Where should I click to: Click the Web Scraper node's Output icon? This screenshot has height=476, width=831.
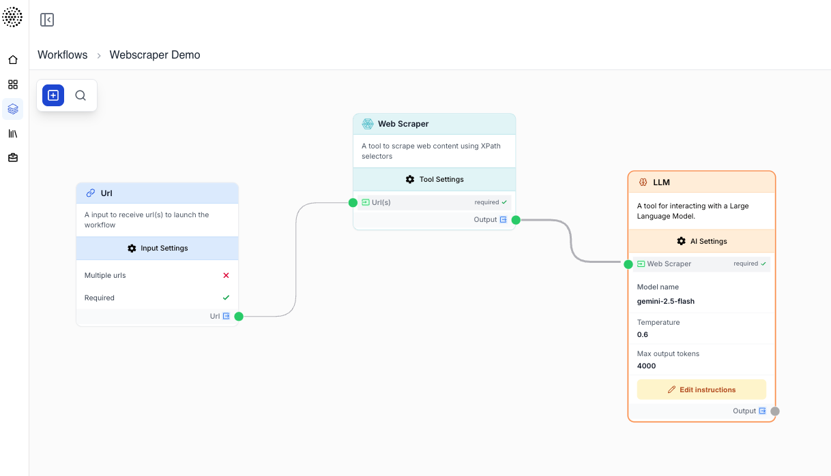[503, 219]
